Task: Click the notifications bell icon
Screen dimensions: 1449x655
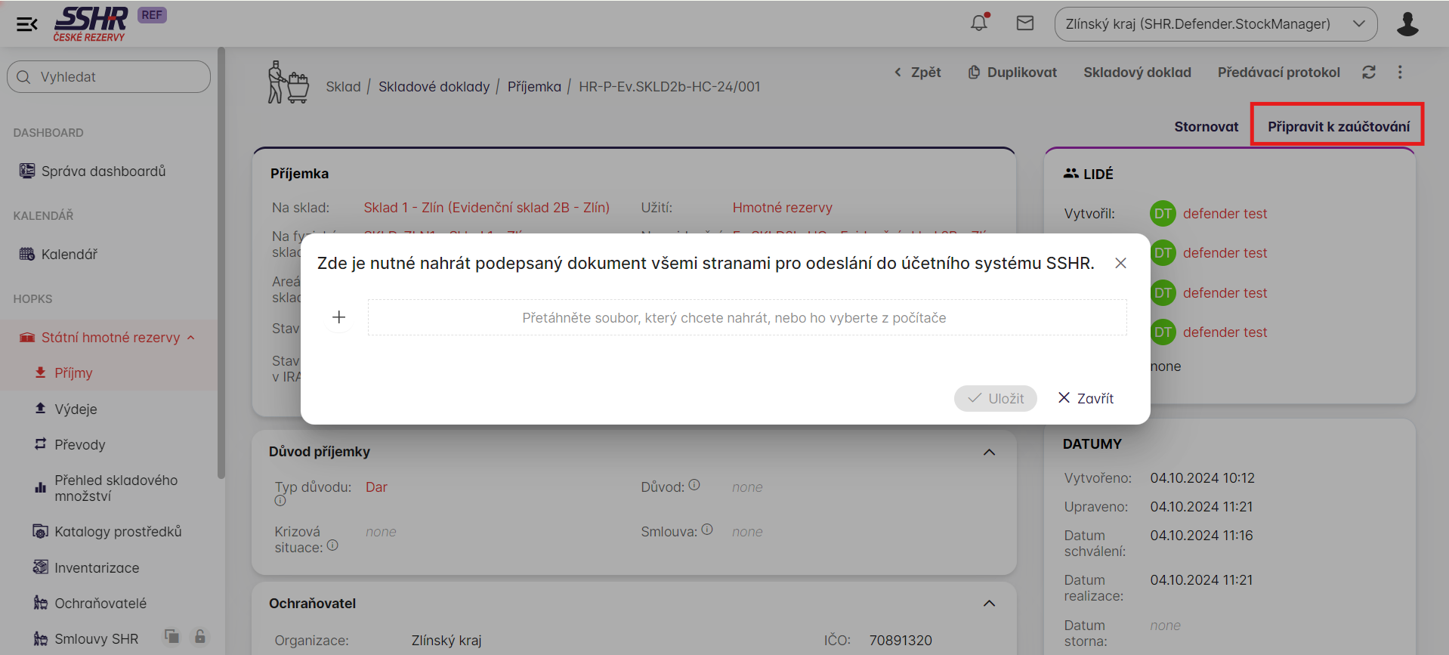Action: point(979,23)
